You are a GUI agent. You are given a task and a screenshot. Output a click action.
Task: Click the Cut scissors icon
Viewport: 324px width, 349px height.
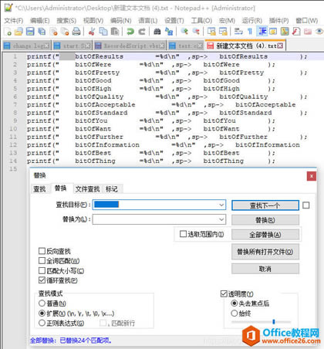pyautogui.click(x=92, y=32)
